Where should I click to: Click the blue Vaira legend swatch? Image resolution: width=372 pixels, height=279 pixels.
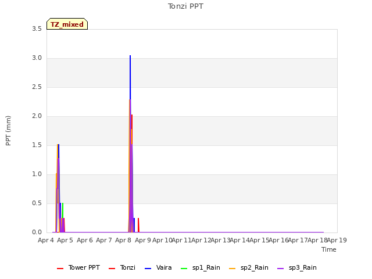click(x=148, y=269)
